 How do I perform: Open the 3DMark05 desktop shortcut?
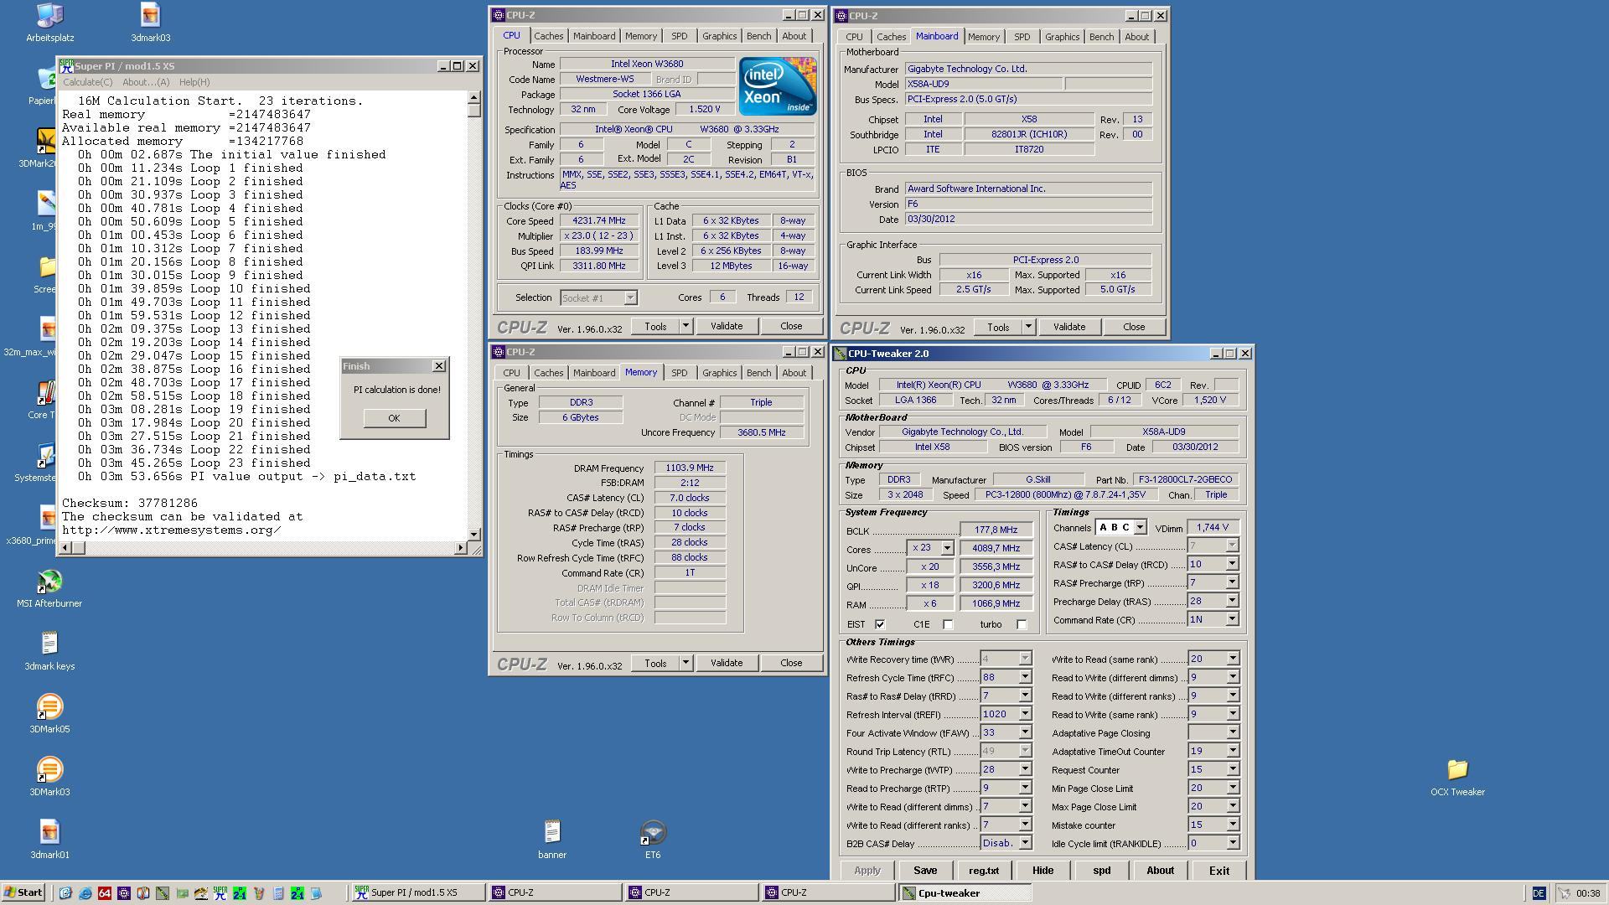49,715
